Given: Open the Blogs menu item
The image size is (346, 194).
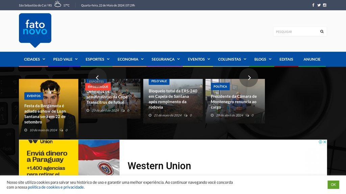Looking at the screenshot, I should coord(260,59).
